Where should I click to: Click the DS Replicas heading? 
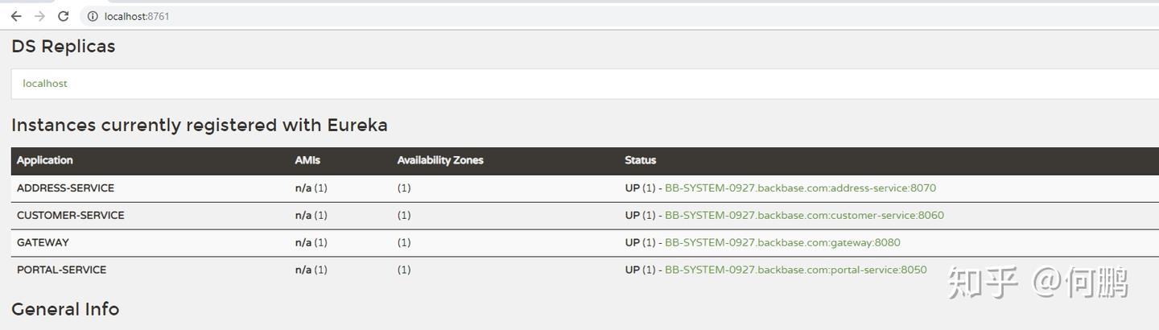(64, 47)
